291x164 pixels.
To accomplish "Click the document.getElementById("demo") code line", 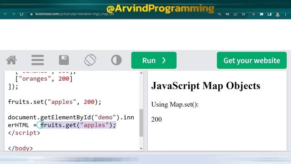I will pyautogui.click(x=71, y=118).
